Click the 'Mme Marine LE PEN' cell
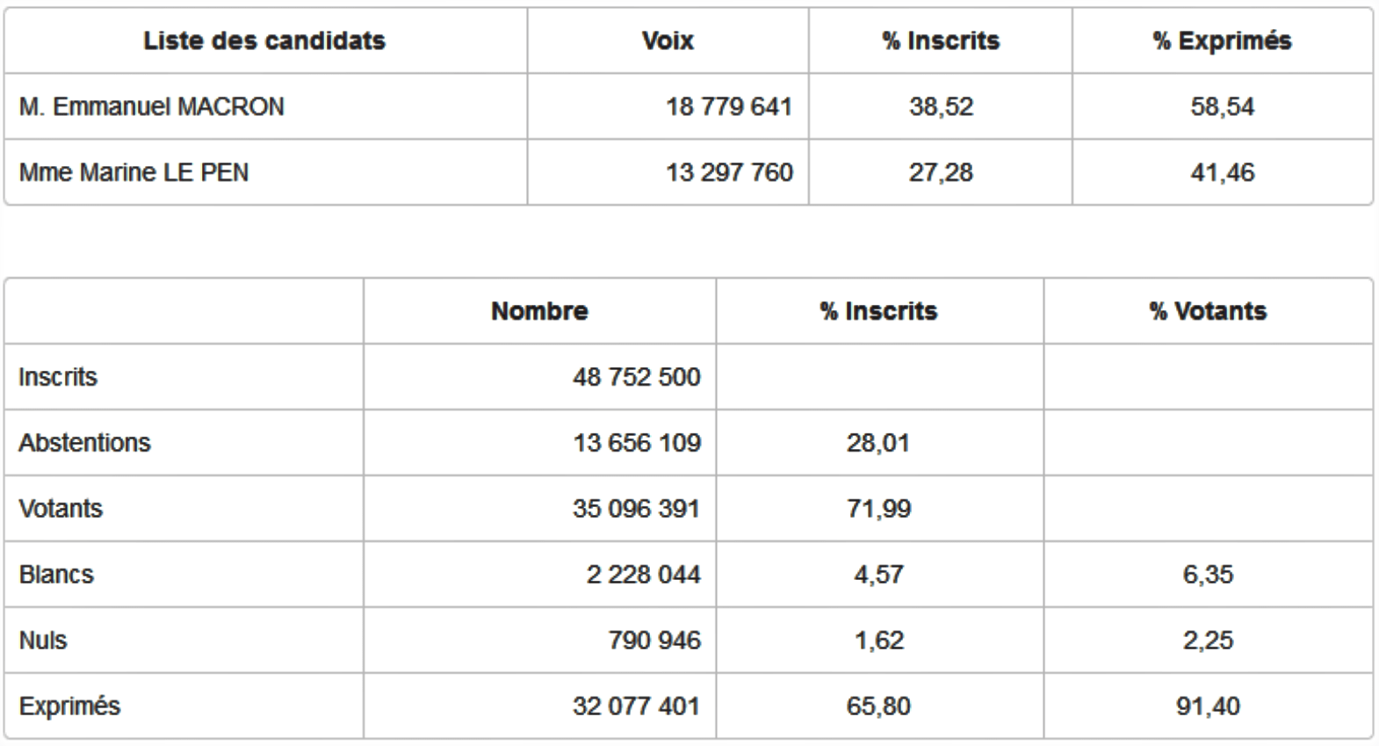 (x=134, y=172)
